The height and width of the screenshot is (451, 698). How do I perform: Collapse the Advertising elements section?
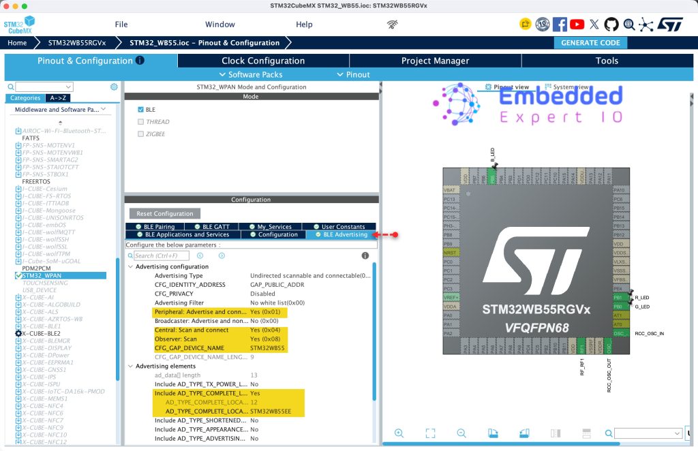tap(130, 366)
